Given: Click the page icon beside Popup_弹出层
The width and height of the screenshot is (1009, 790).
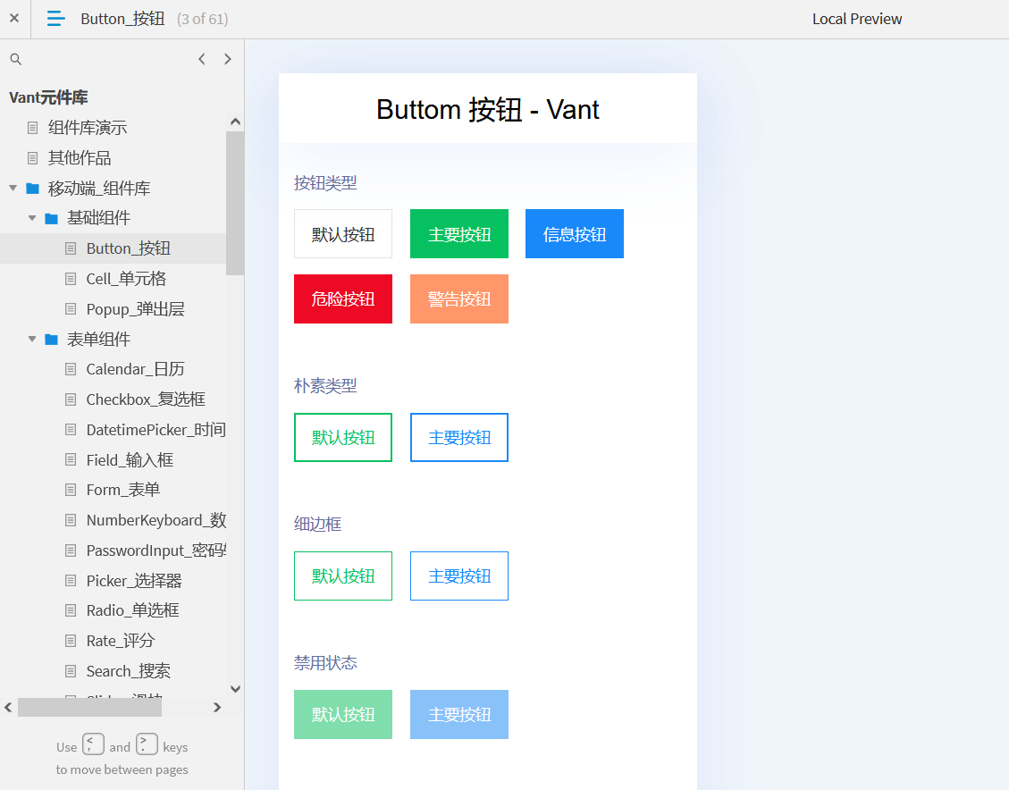Looking at the screenshot, I should coord(71,309).
